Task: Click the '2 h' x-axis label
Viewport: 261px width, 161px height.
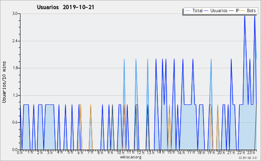Action: coord(40,152)
